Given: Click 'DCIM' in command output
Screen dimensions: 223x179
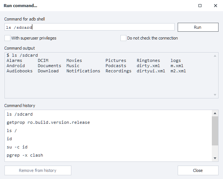Looking at the screenshot, I should [43, 60].
